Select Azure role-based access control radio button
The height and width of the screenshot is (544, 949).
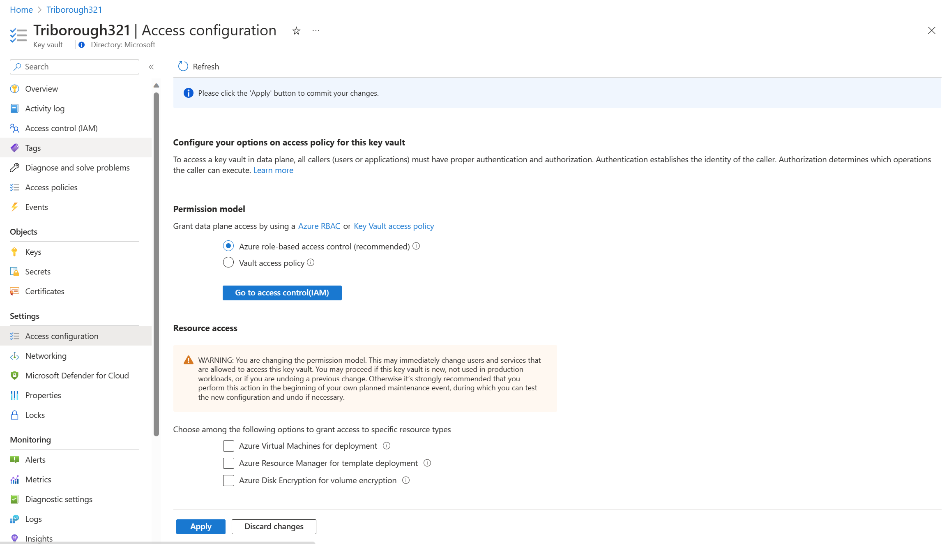click(228, 246)
